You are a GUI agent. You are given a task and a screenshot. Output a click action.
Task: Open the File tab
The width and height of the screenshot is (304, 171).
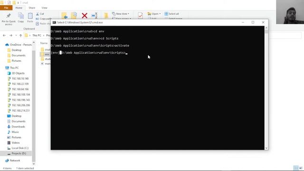click(x=6, y=8)
